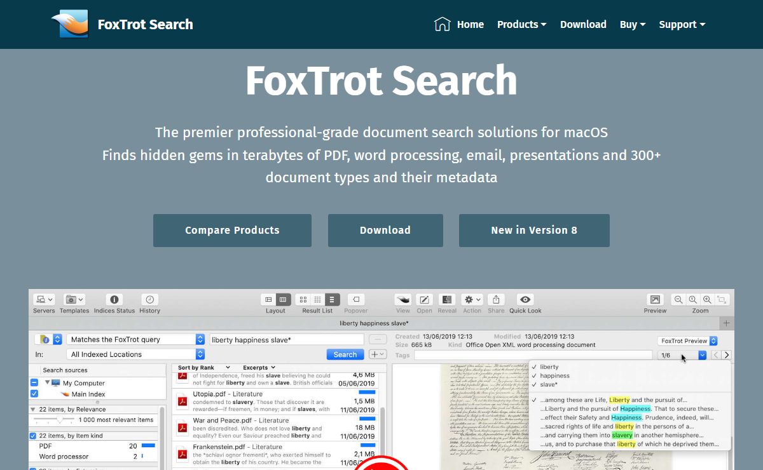Go to the Home navigation link
The width and height of the screenshot is (763, 470).
click(x=471, y=24)
